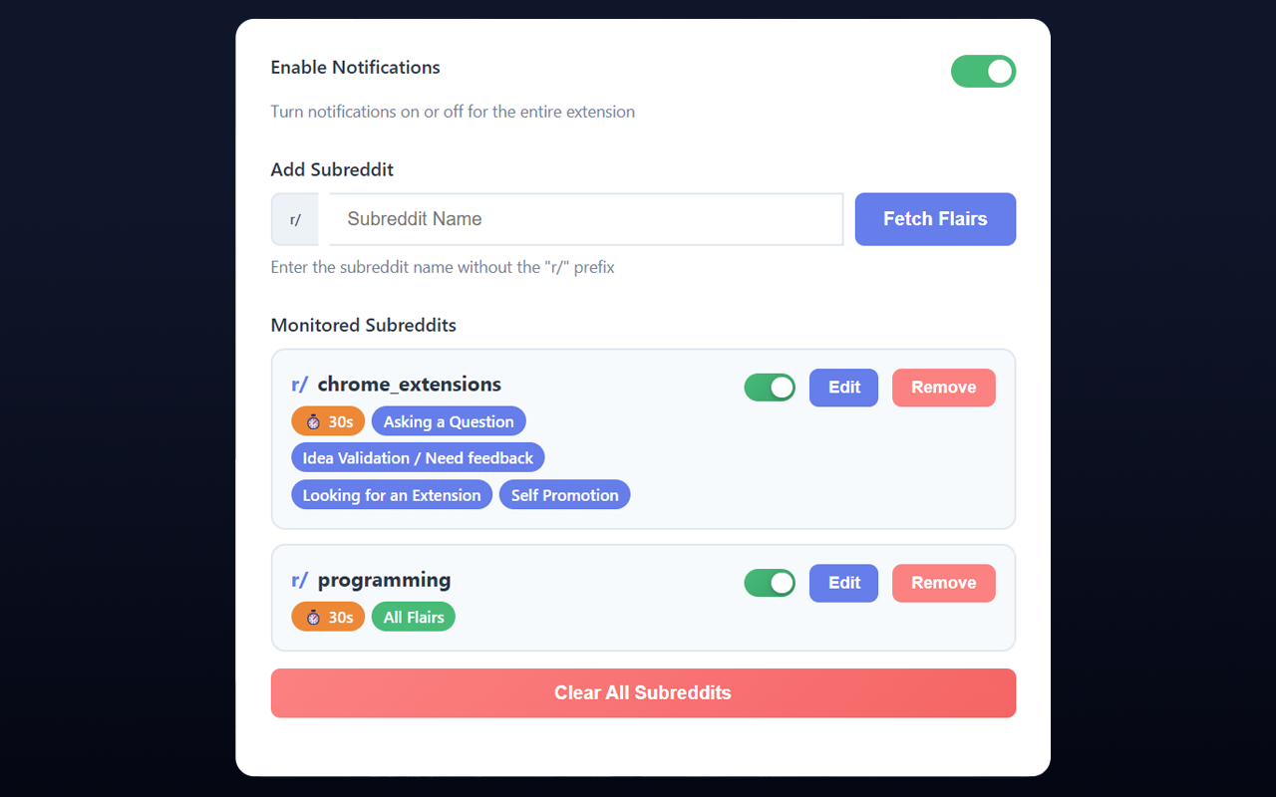Remove the programming subreddit
The width and height of the screenshot is (1276, 797).
tap(943, 583)
